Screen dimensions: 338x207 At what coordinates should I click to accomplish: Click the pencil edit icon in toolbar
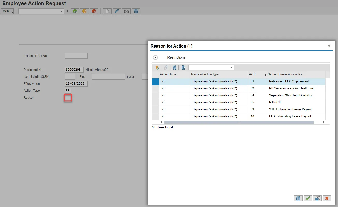click(117, 11)
